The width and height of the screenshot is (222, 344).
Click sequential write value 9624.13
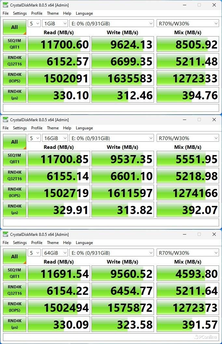pyautogui.click(x=123, y=44)
